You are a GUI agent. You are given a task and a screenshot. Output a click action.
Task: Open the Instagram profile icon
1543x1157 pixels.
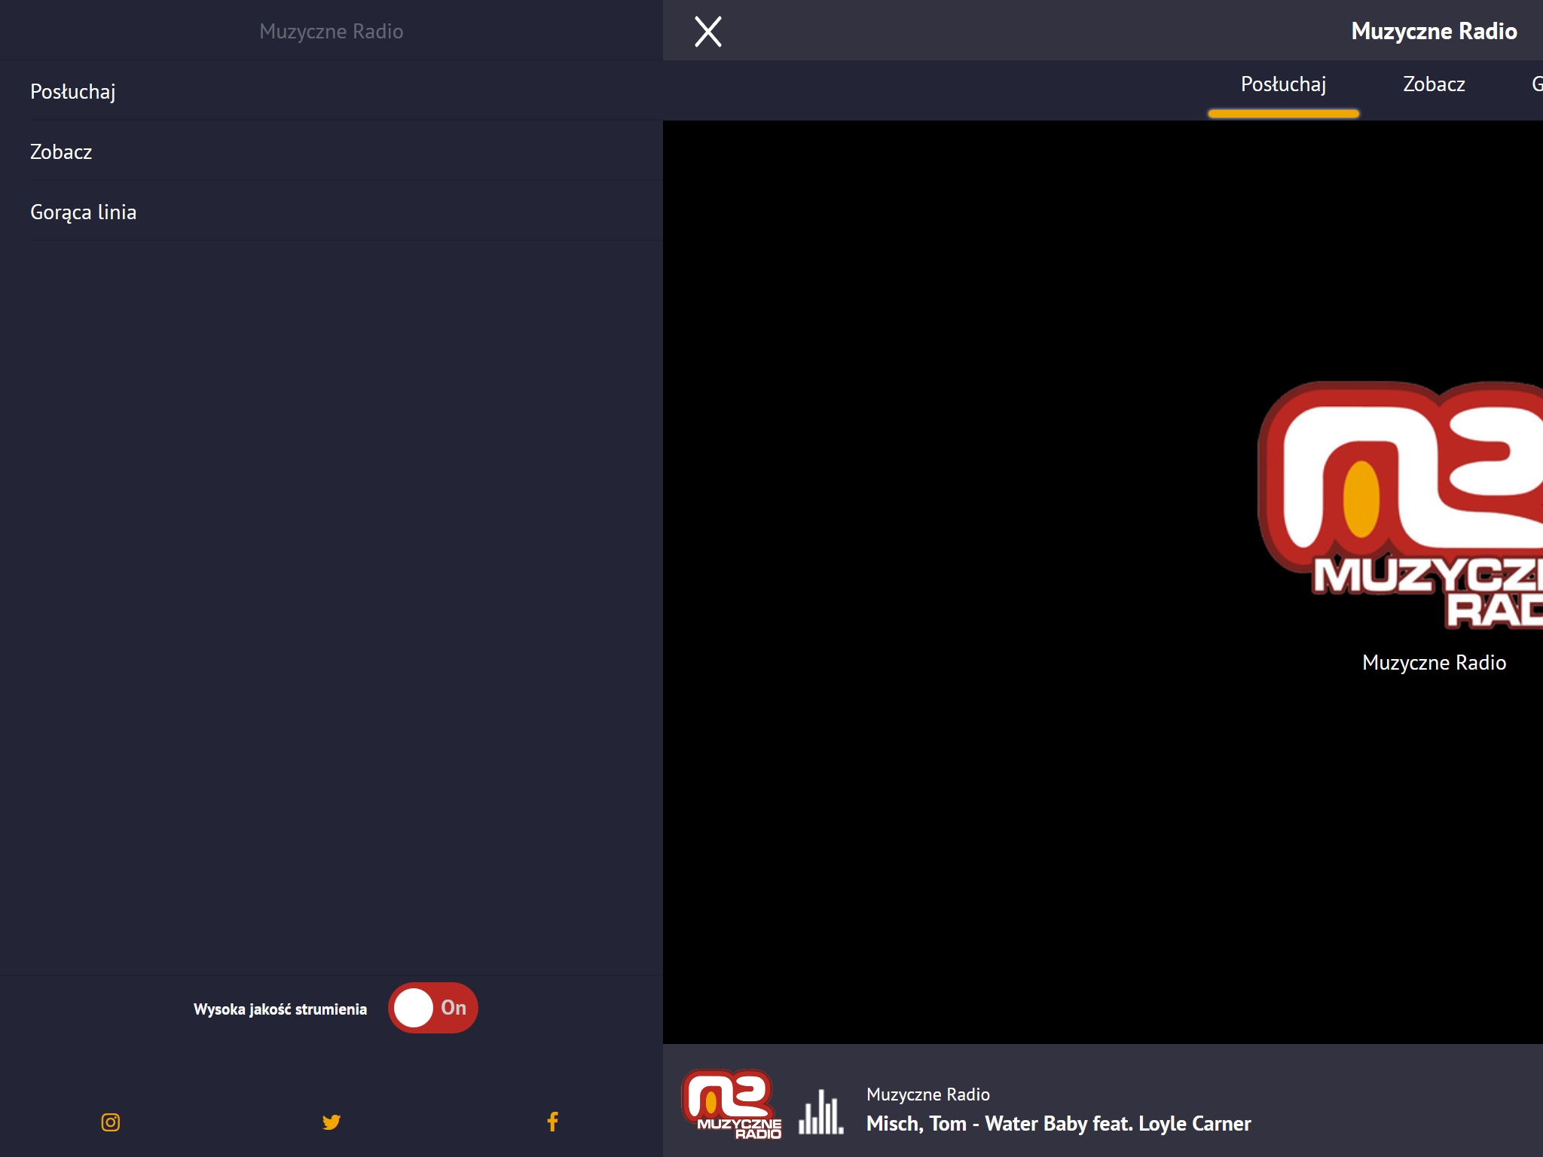click(x=111, y=1122)
